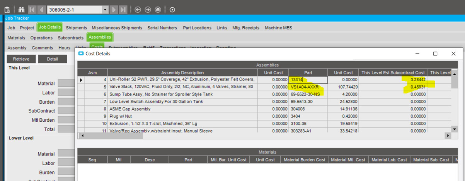Switch to the Job tab

11,28
